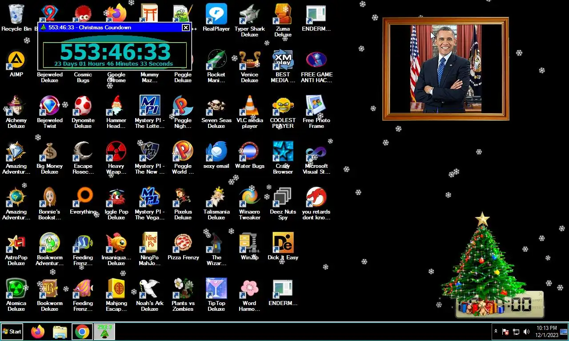The image size is (569, 341).
Task: Launch the RealPlayer desktop shortcut
Action: tap(216, 18)
